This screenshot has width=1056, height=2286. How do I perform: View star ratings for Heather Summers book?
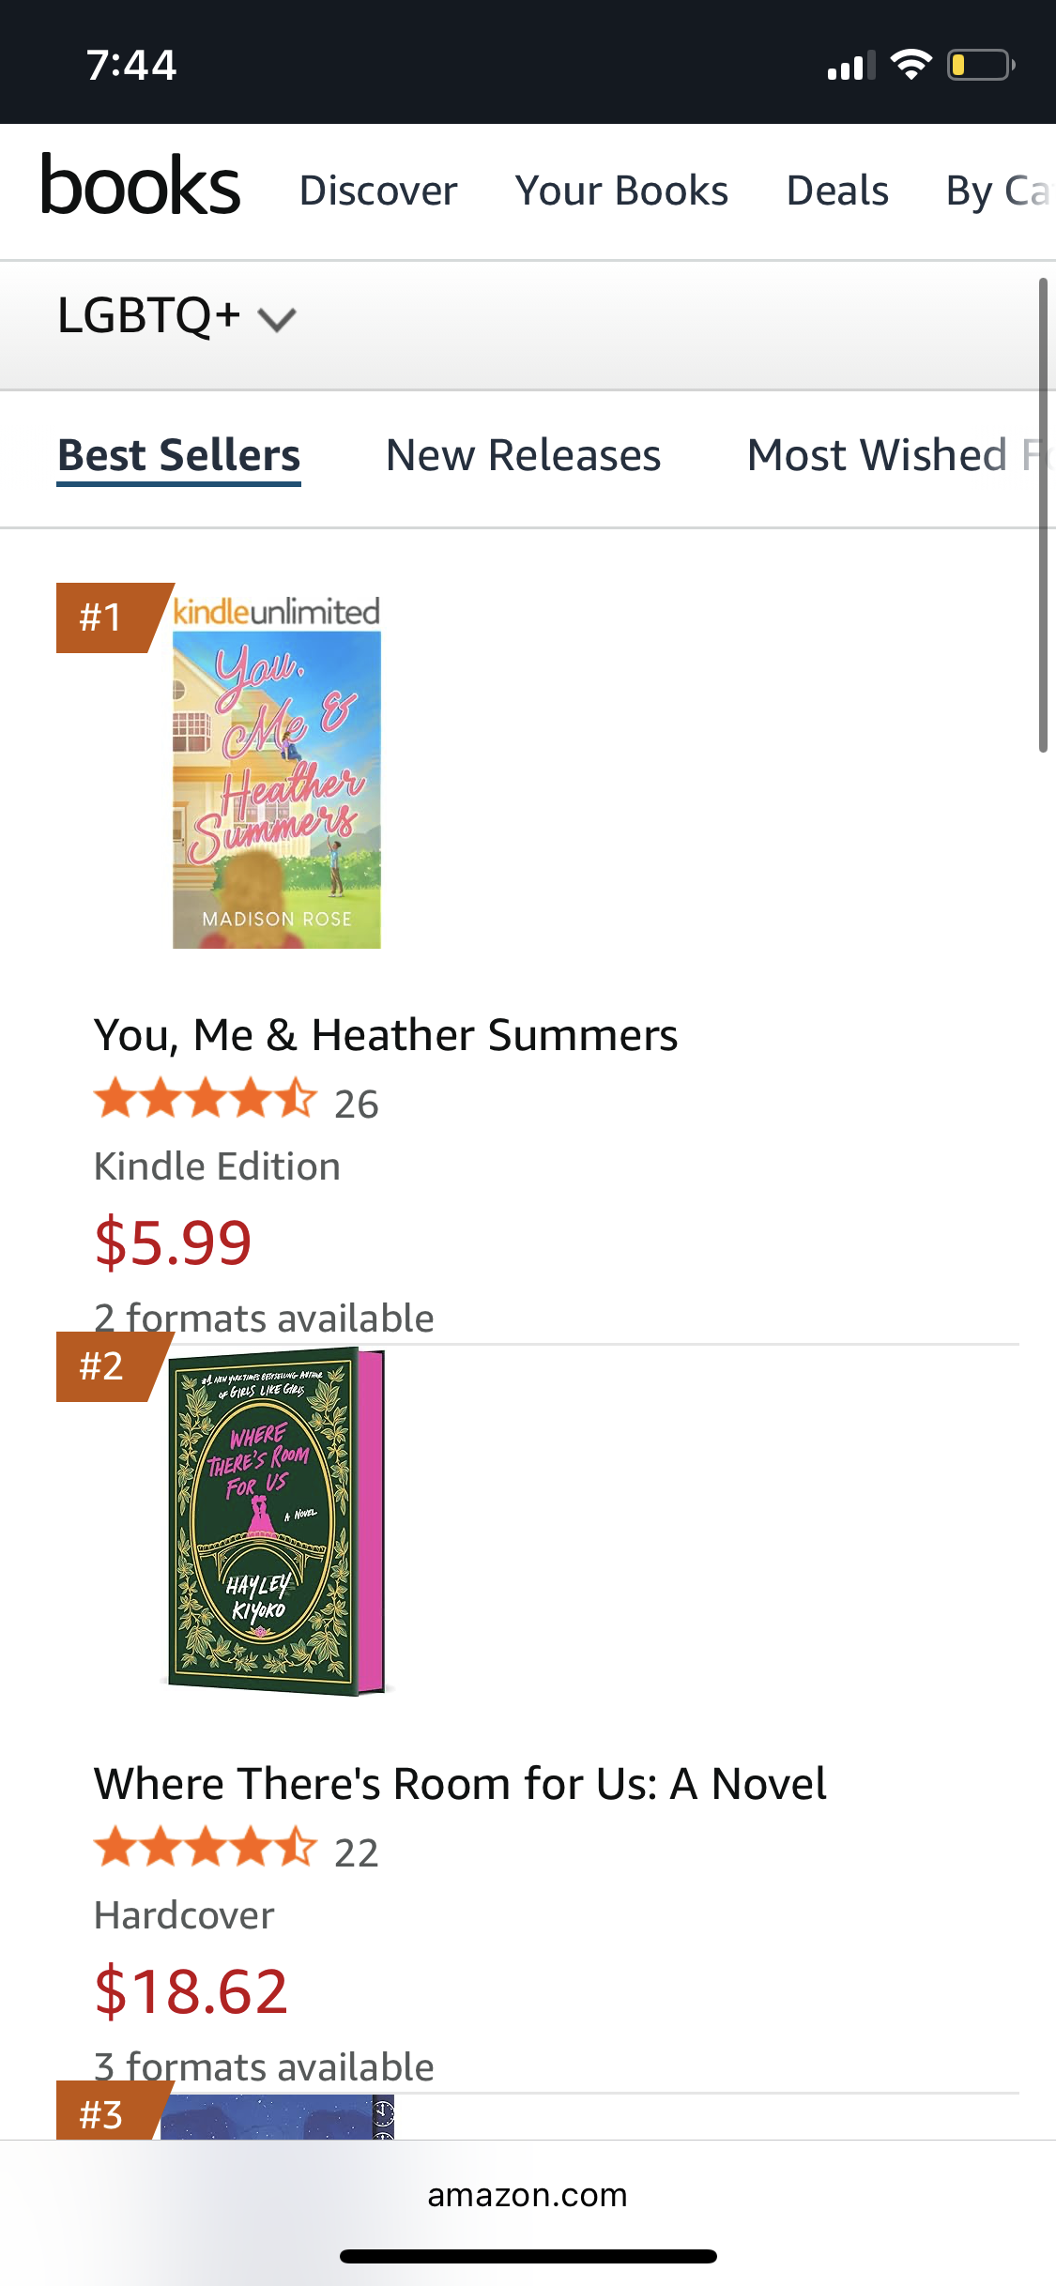click(205, 1100)
